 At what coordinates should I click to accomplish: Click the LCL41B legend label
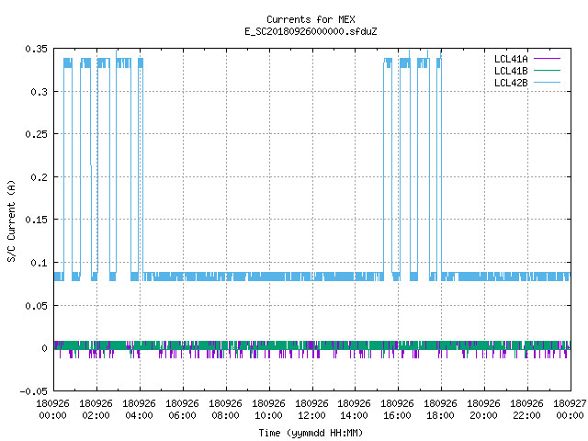[511, 71]
